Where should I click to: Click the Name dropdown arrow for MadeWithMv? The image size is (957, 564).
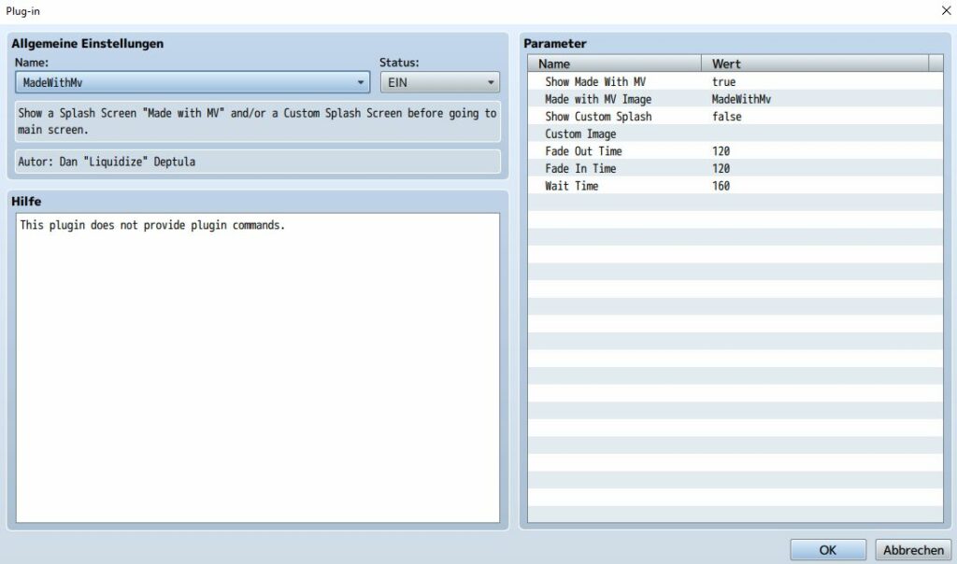point(363,82)
